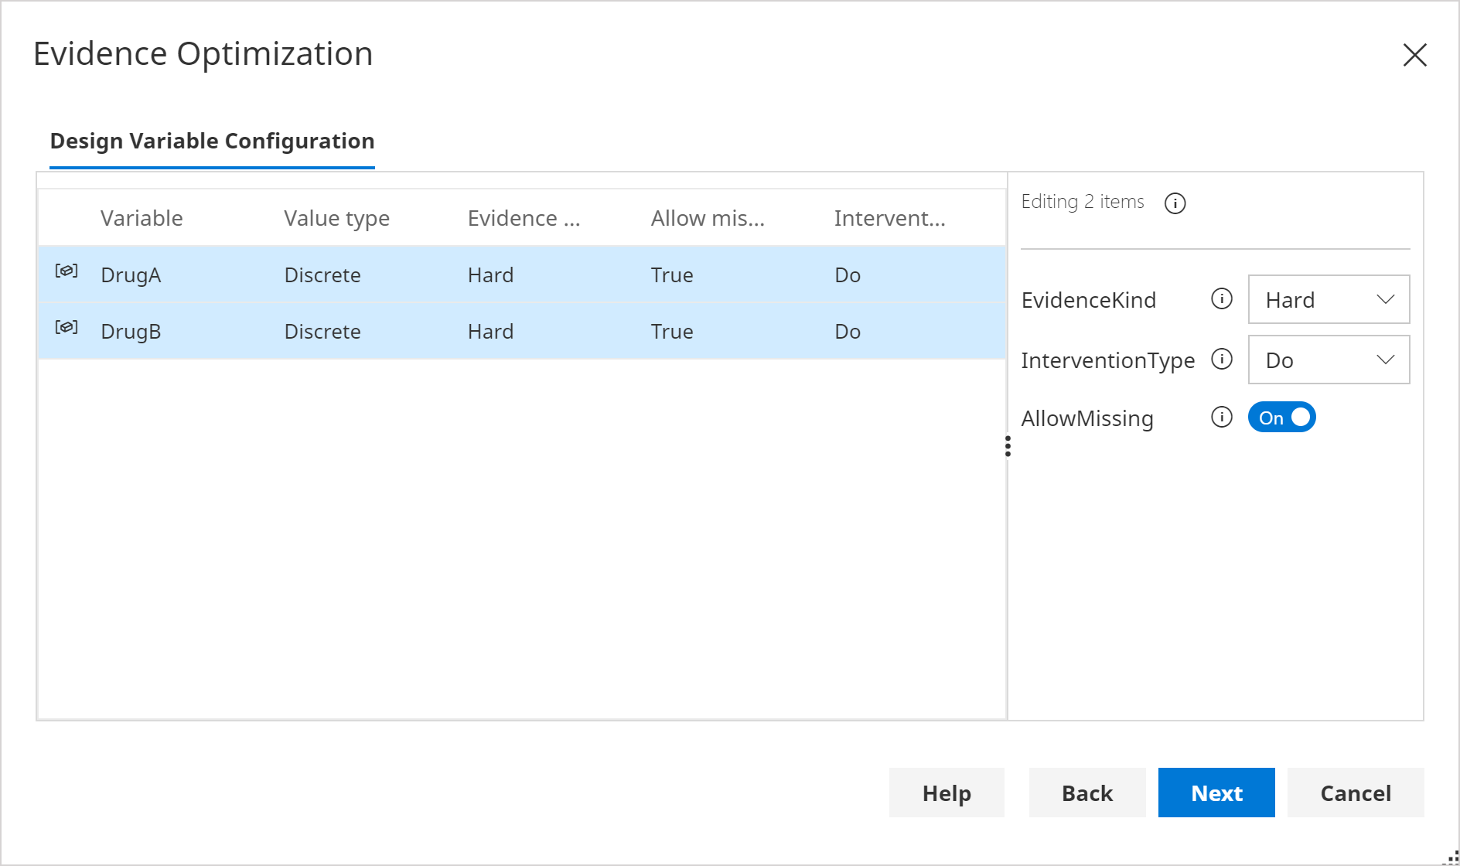Image resolution: width=1460 pixels, height=866 pixels.
Task: Select the Design Variable Configuration tab
Action: [212, 141]
